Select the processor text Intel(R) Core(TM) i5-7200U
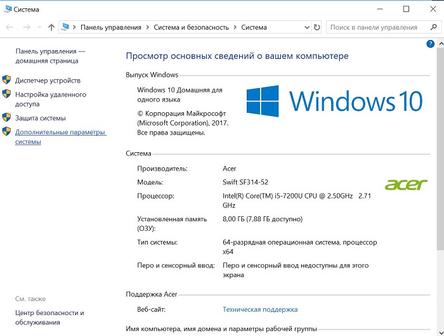 click(263, 196)
